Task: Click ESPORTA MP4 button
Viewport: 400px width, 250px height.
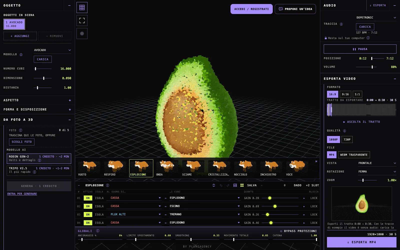Action: (361, 242)
